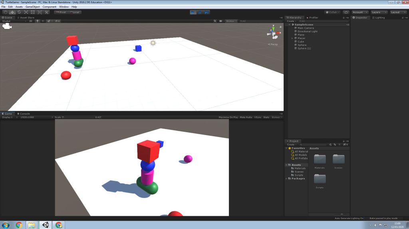
Task: Expand the Player object in Hierarchy
Action: tap(292, 38)
